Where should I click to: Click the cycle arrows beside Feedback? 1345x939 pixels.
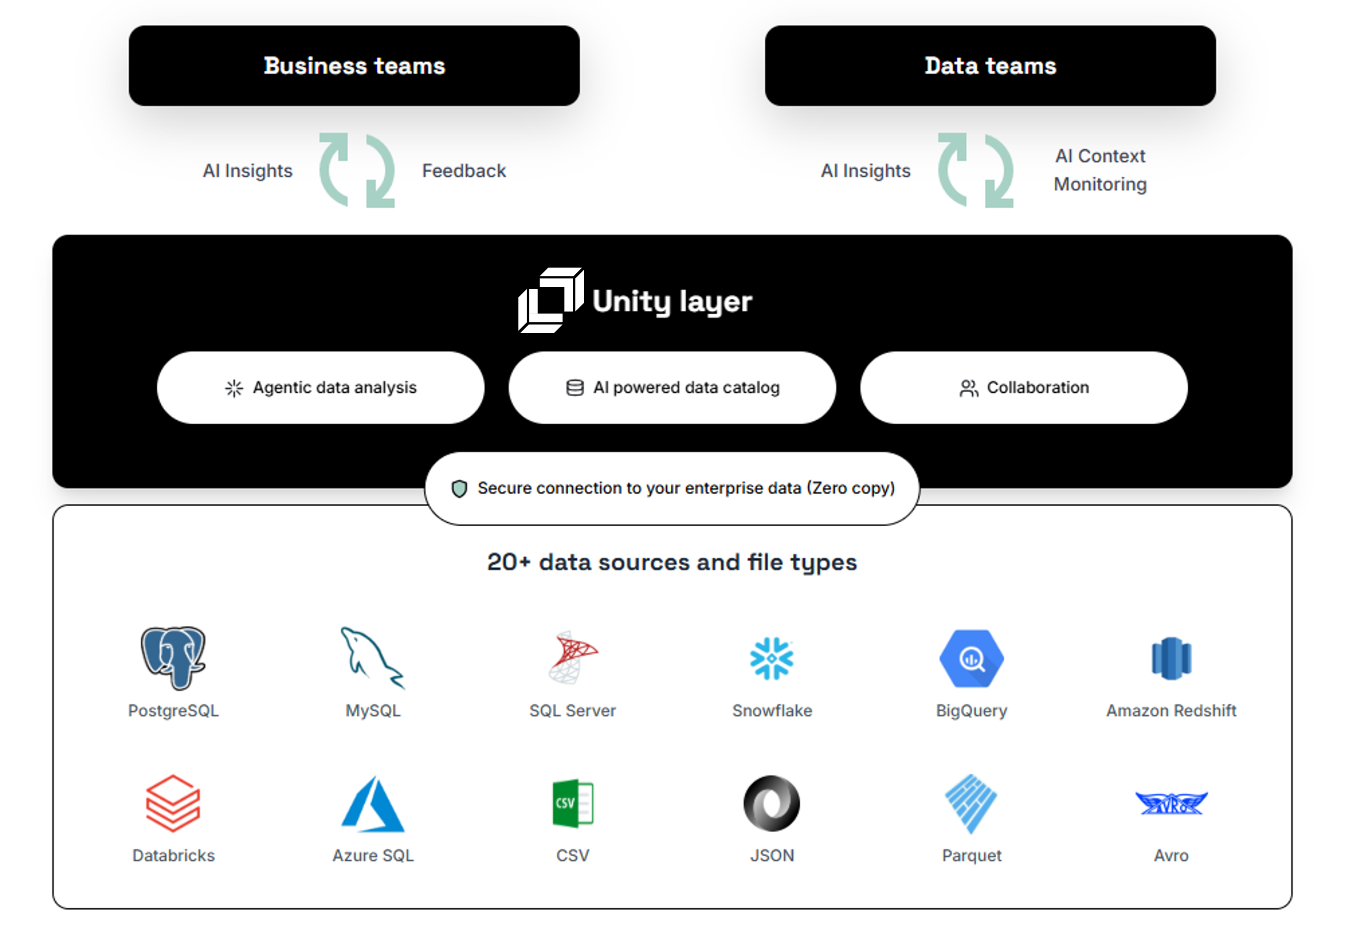(x=356, y=170)
